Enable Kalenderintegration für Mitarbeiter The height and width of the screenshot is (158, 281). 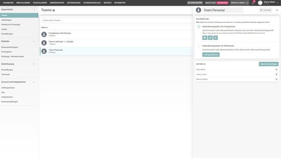pos(199,46)
